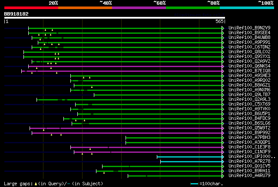
Task: Select the UniRef100_Q2A9V2 label
Action: pyautogui.click(x=249, y=61)
